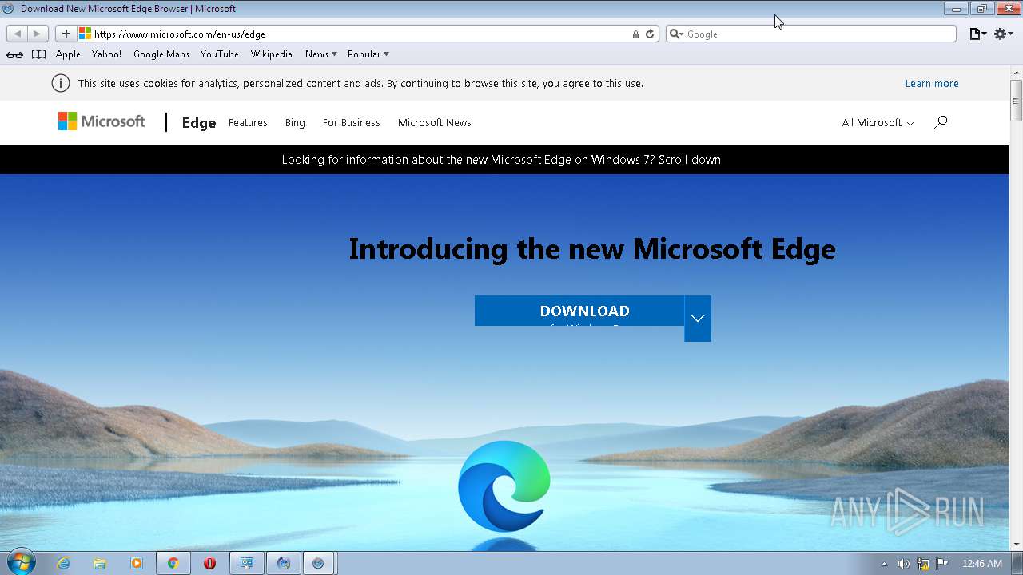Open Windows Explorer folder on taskbar
Screen dimensions: 1023x575
[x=100, y=563]
